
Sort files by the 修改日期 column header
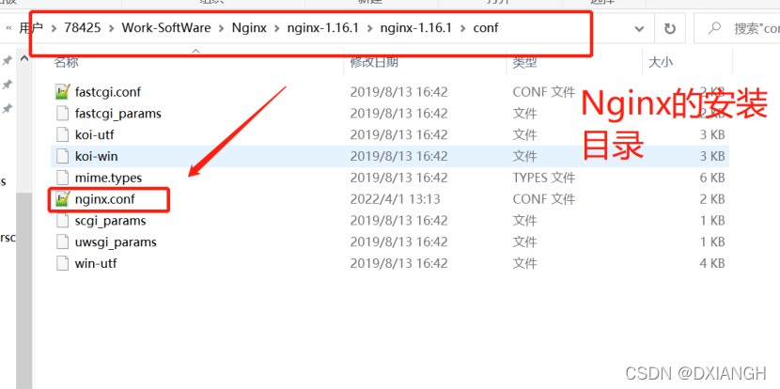374,62
